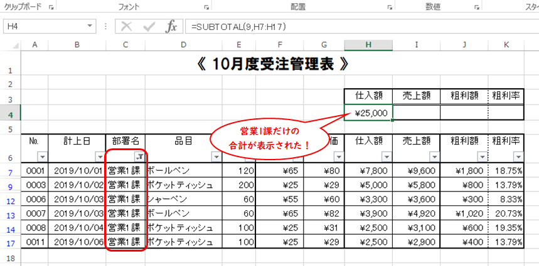Click the formula bar Cancel X icon

(126, 26)
